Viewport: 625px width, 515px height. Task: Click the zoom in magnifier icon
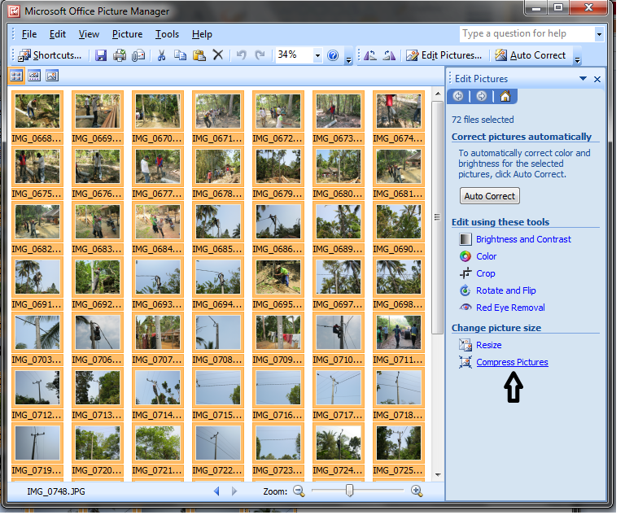[417, 491]
